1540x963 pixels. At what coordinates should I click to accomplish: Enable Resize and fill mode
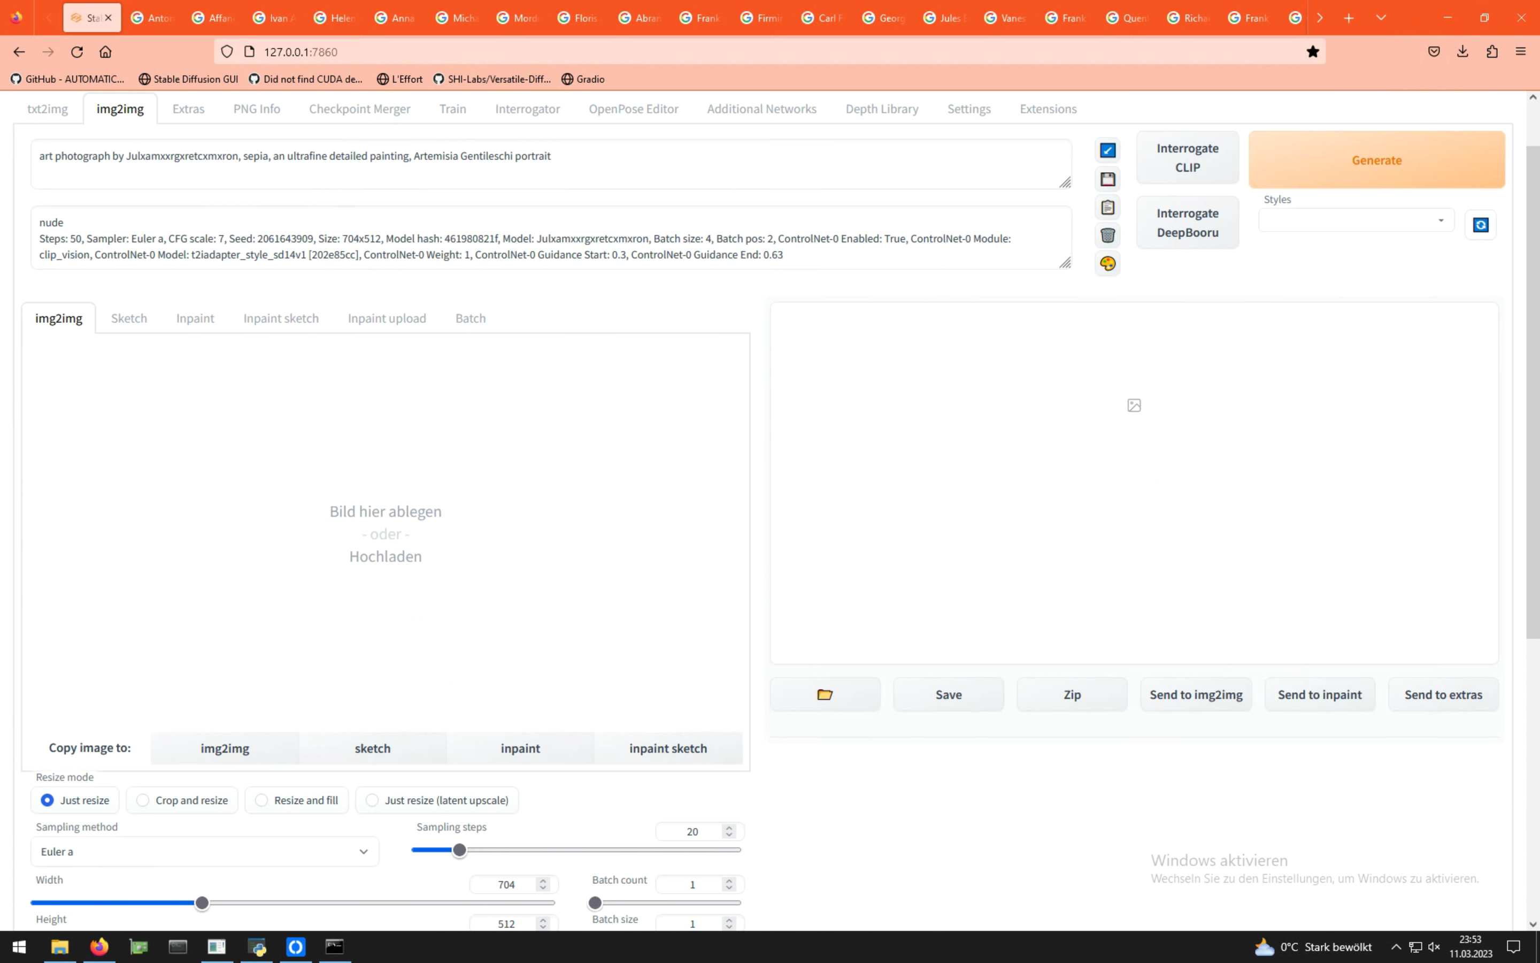(x=261, y=800)
